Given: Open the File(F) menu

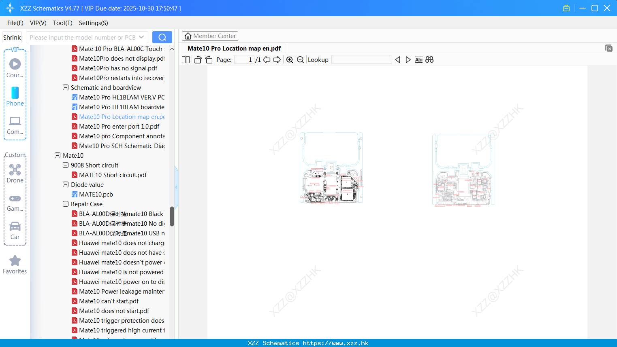Looking at the screenshot, I should (15, 23).
